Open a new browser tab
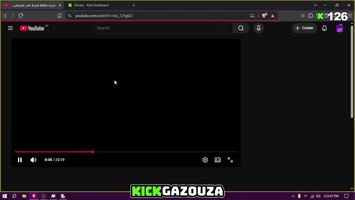The height and width of the screenshot is (200, 355). (134, 5)
